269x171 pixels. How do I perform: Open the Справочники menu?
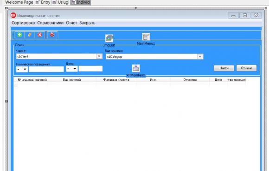tap(50, 23)
